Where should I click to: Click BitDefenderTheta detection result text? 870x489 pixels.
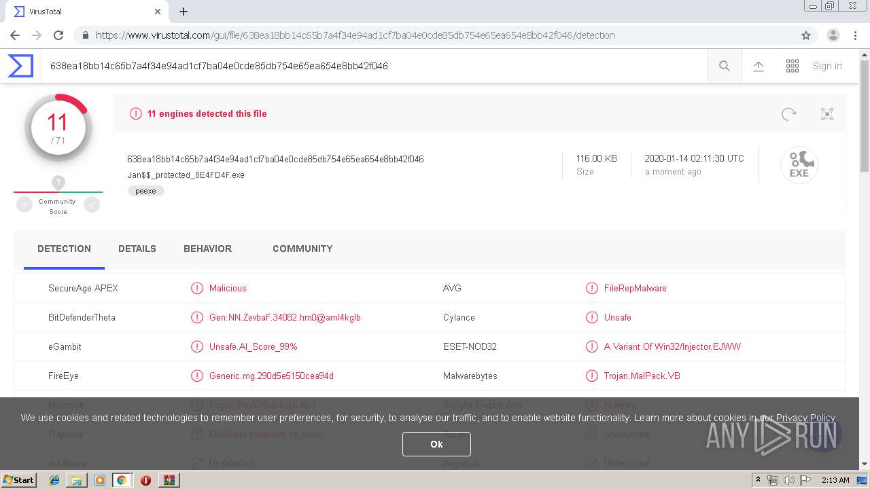pos(285,317)
